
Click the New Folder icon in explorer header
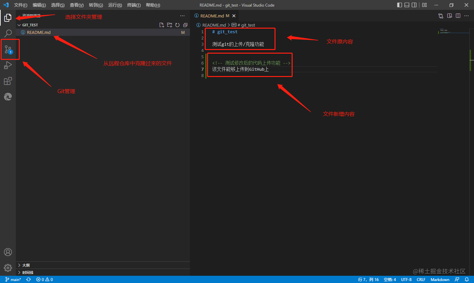pos(170,25)
